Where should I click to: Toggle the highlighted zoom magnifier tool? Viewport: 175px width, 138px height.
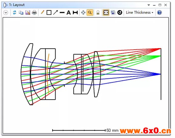click(x=90, y=12)
